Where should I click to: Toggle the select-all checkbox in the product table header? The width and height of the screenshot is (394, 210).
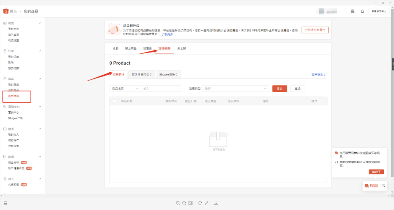pyautogui.click(x=114, y=101)
